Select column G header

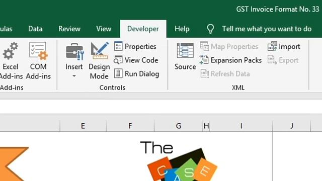(179, 126)
